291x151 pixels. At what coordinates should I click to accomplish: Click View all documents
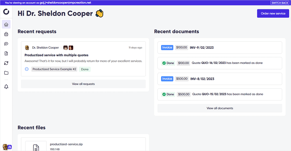coord(220,108)
